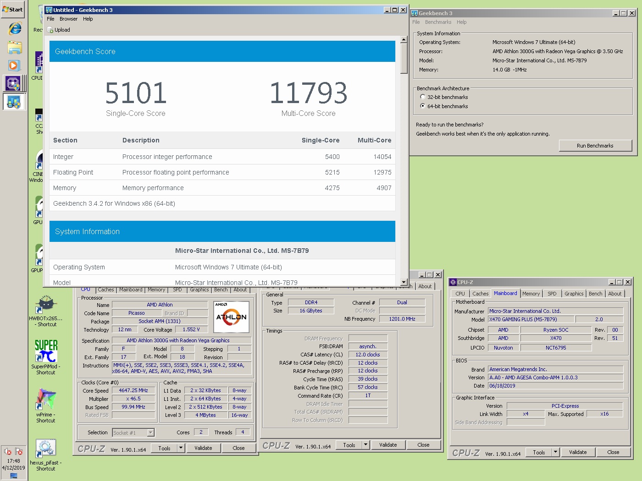Click the X470 GAMING PLUS model field

point(531,319)
